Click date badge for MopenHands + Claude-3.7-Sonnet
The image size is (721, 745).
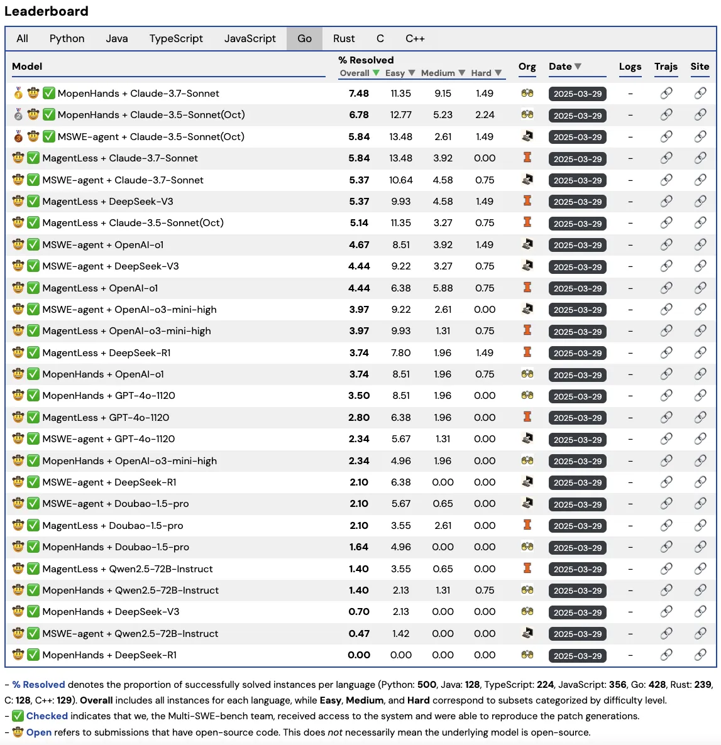pos(578,94)
